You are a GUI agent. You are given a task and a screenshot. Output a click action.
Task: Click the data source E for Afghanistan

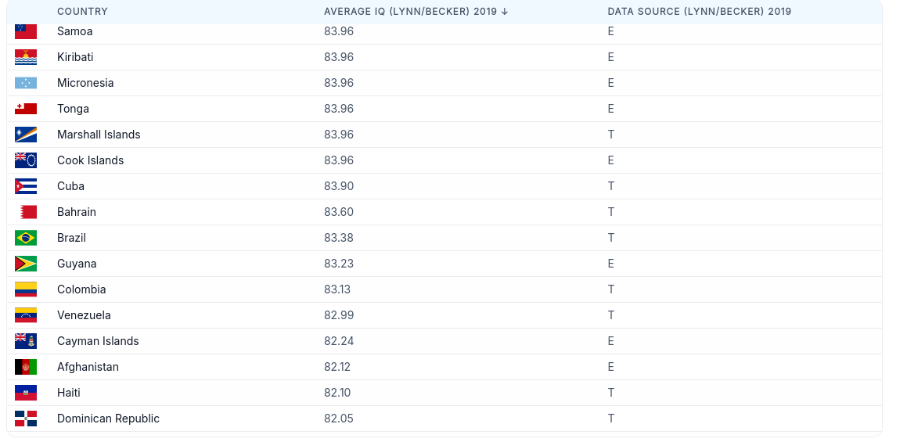(x=611, y=367)
